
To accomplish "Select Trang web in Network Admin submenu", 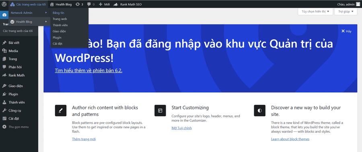I will [x=60, y=19].
